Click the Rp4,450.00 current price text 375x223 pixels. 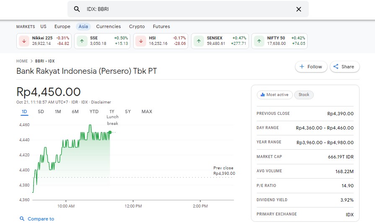[49, 92]
